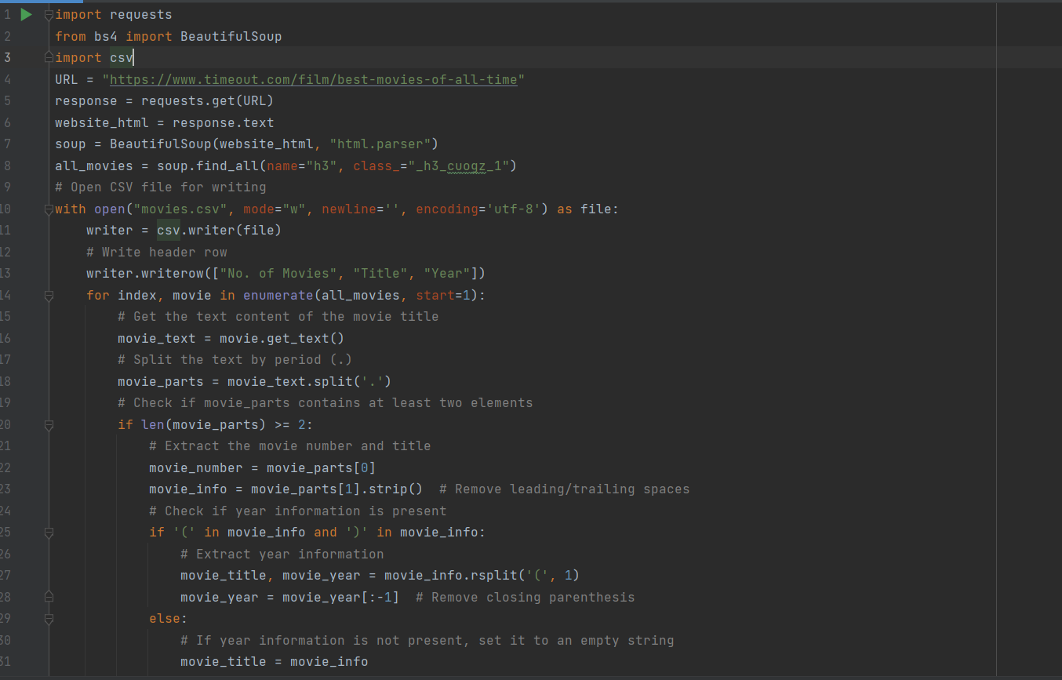Image resolution: width=1062 pixels, height=680 pixels.
Task: Click the fold end marker beside import csv
Action: [49, 57]
